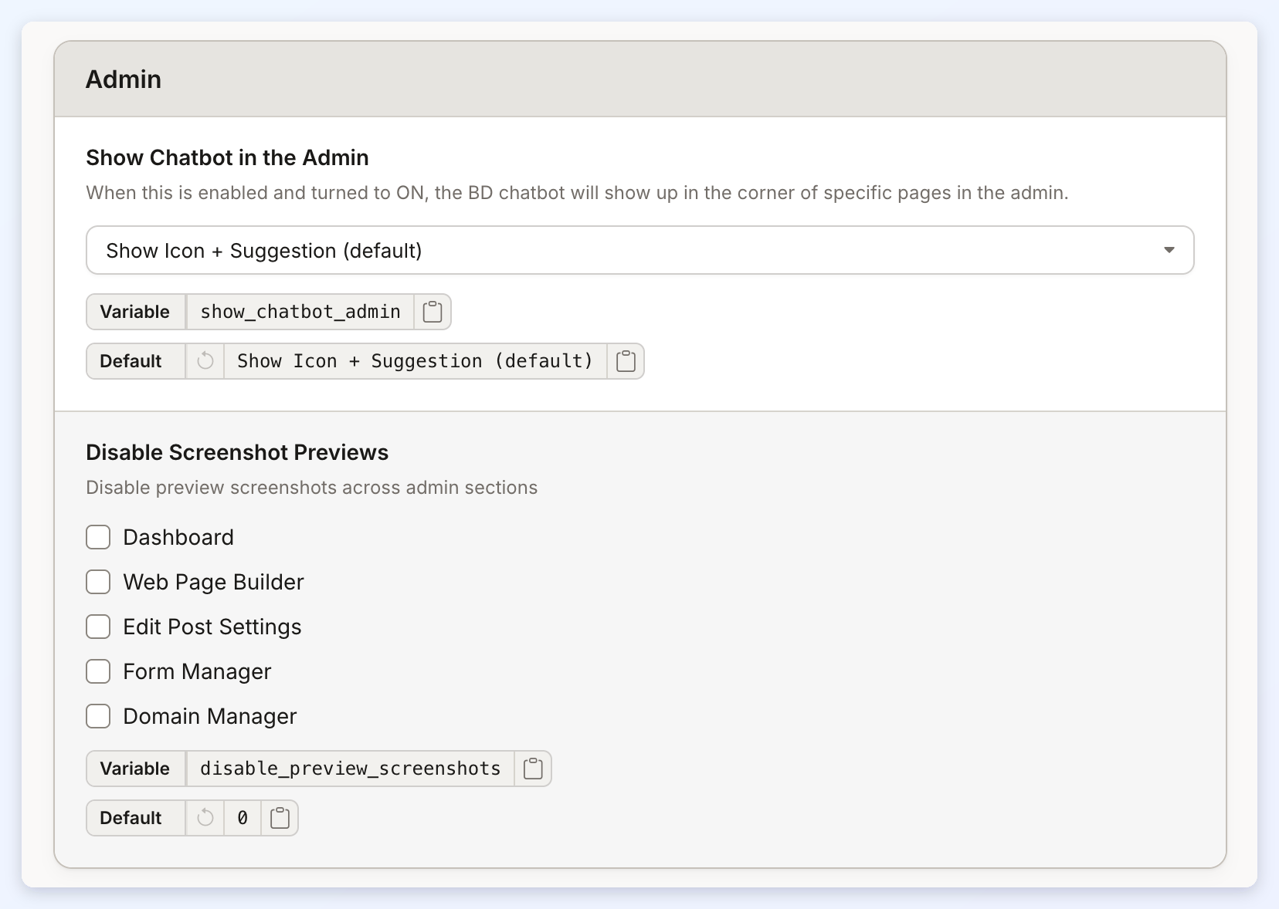Click the Domain Manager label
Image resolution: width=1279 pixels, height=909 pixels.
210,716
